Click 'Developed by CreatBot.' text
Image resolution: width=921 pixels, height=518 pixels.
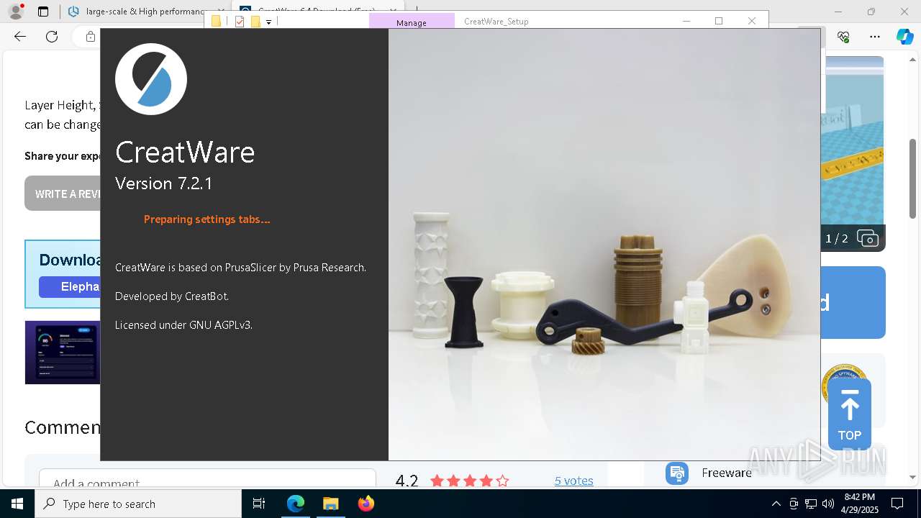[172, 296]
